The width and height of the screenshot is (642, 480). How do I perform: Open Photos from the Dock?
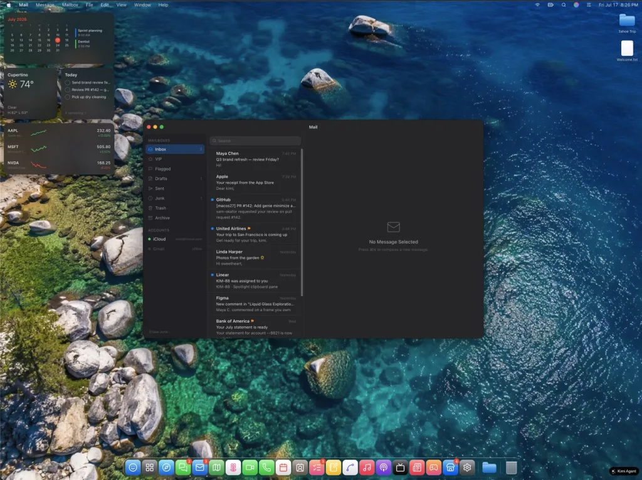[x=233, y=467]
